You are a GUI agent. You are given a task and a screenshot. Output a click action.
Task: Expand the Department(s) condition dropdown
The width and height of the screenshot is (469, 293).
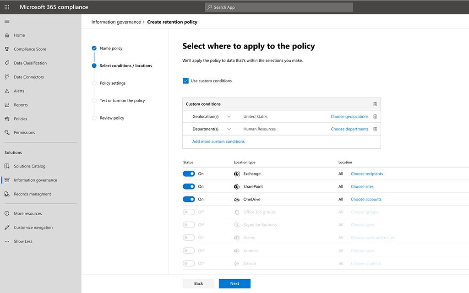[229, 129]
